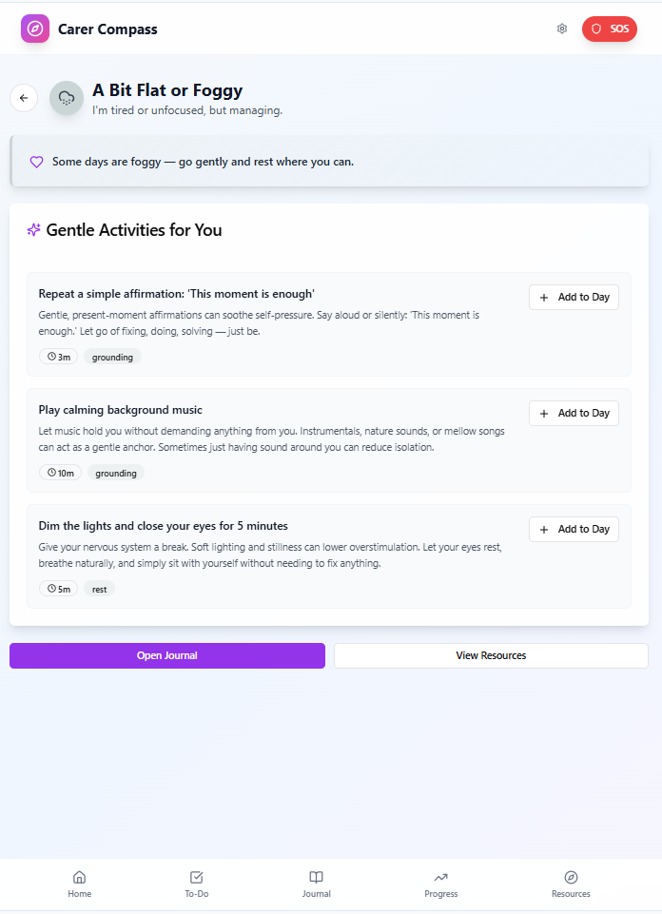The image size is (662, 914).
Task: Click the 10m duration tag
Action: pos(61,473)
